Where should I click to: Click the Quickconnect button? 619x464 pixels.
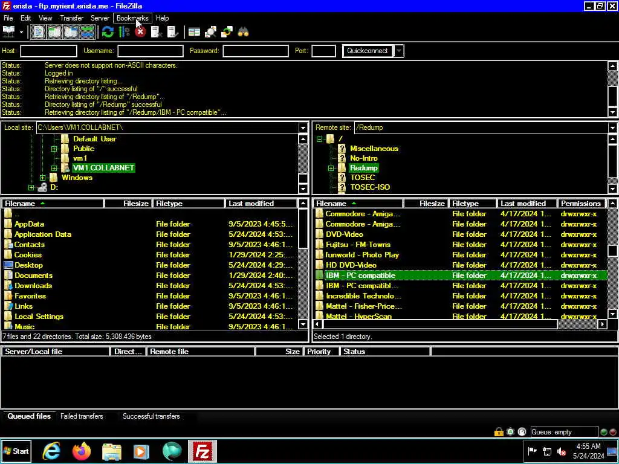click(368, 51)
